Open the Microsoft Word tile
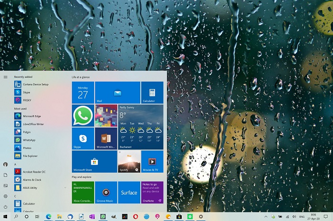Viewport: 333px width, 221px height. pos(106,138)
